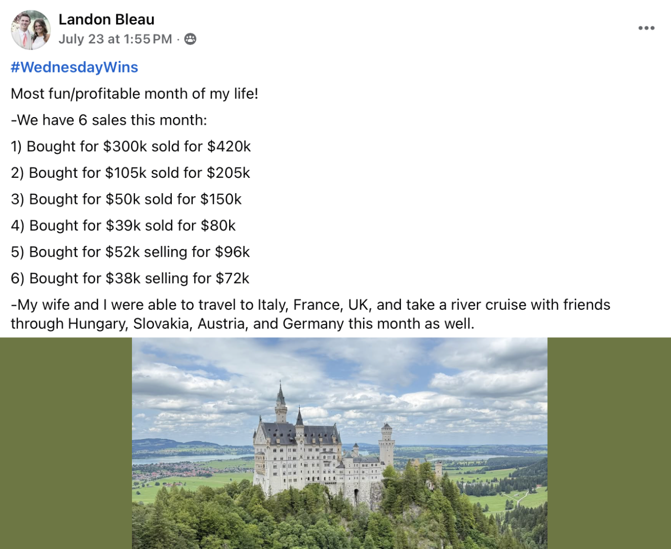Select the line mentioning sold for $205k
671x549 pixels.
pos(130,173)
